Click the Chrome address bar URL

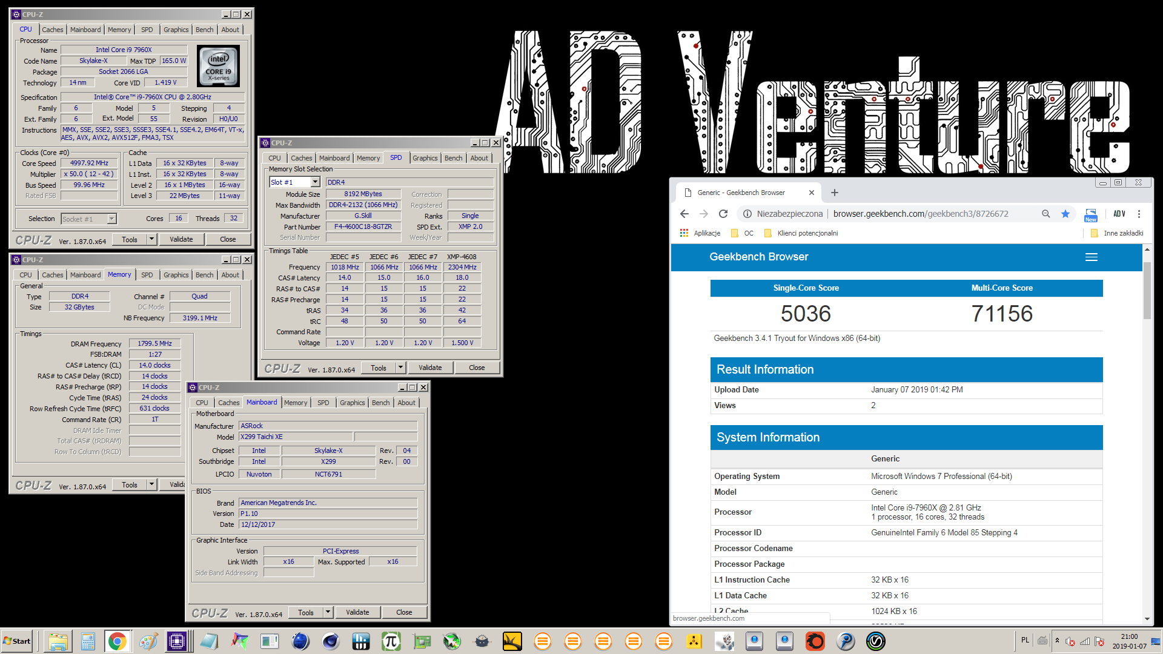pyautogui.click(x=921, y=214)
